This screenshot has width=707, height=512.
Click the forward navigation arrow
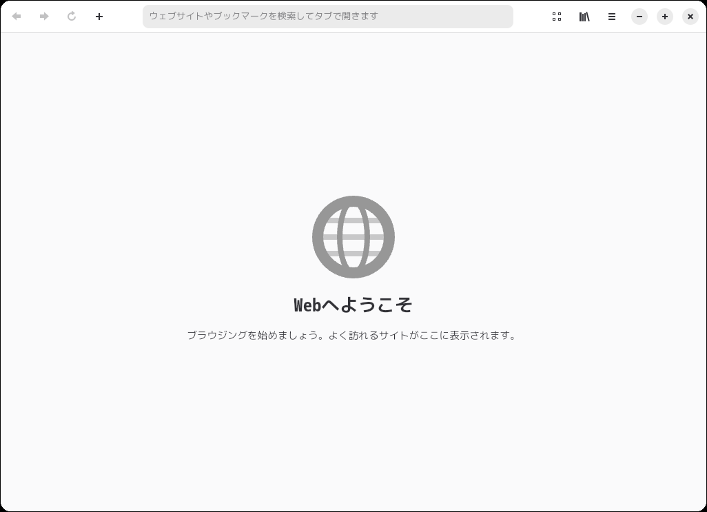(x=44, y=17)
